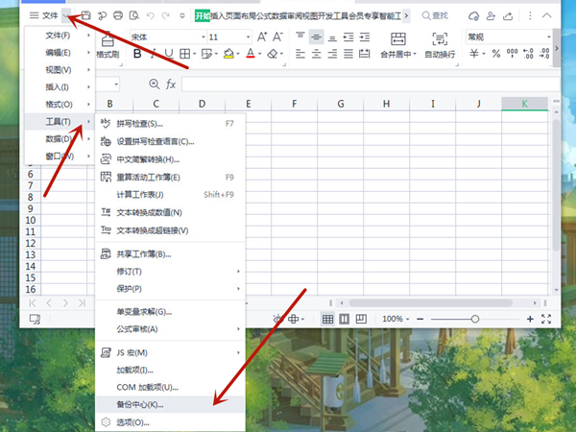Select 拼写检查 (Spell Check) menu item
576x432 pixels.
139,124
